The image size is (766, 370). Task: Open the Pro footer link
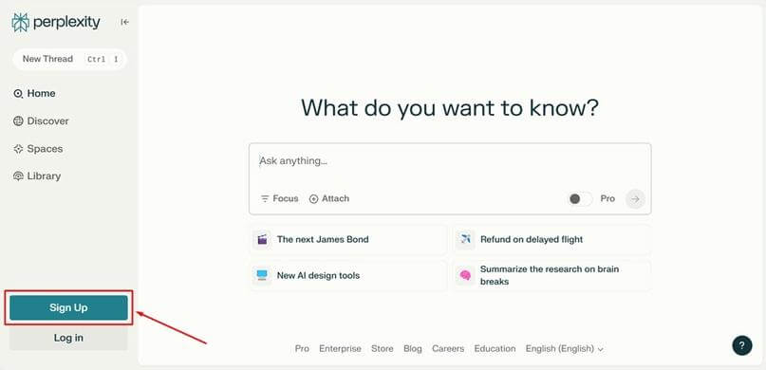tap(302, 349)
